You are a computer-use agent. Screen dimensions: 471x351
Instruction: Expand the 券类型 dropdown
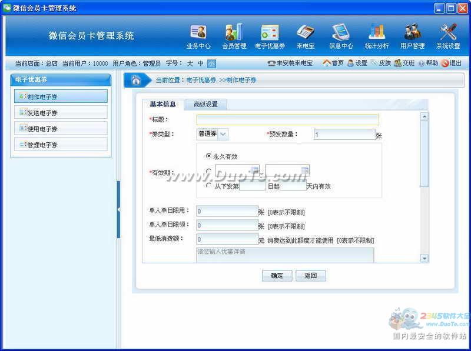click(223, 134)
